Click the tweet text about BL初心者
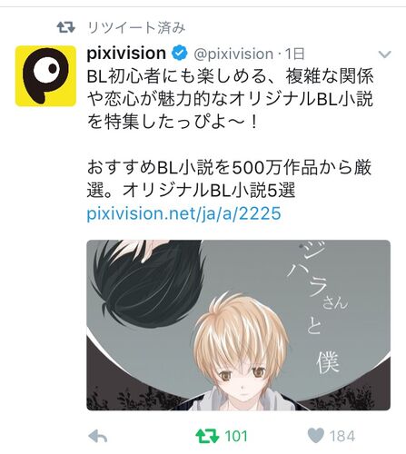The height and width of the screenshot is (454, 406). pos(230,99)
